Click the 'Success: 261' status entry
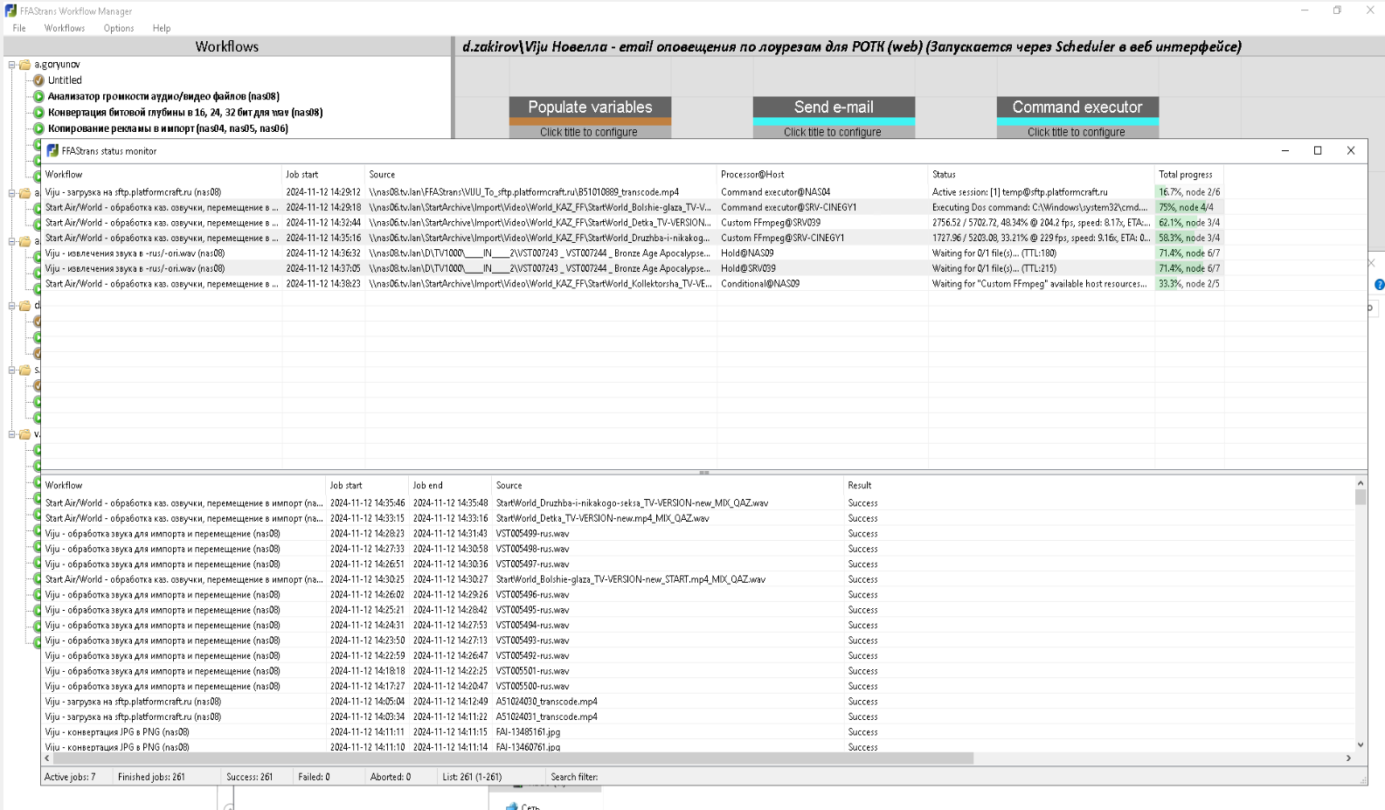 click(x=249, y=777)
